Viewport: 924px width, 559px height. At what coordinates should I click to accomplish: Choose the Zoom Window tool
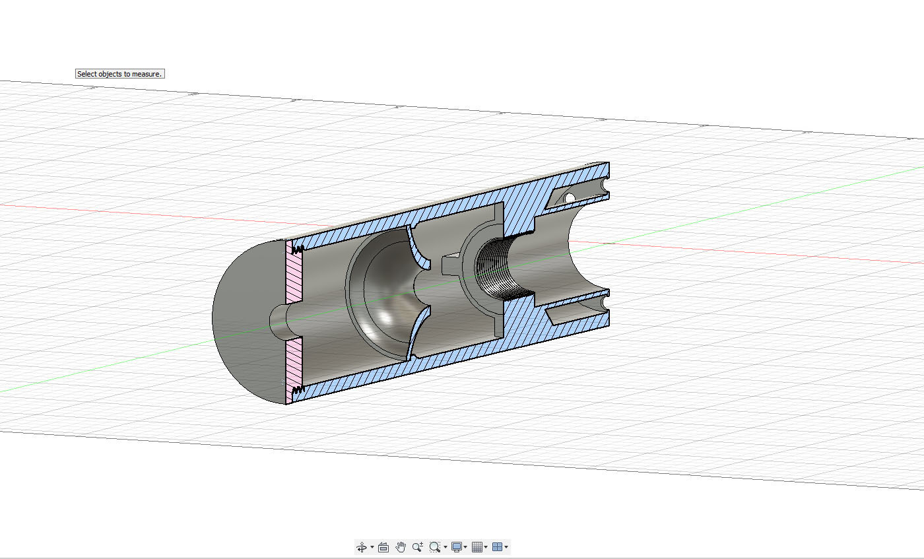click(x=435, y=547)
